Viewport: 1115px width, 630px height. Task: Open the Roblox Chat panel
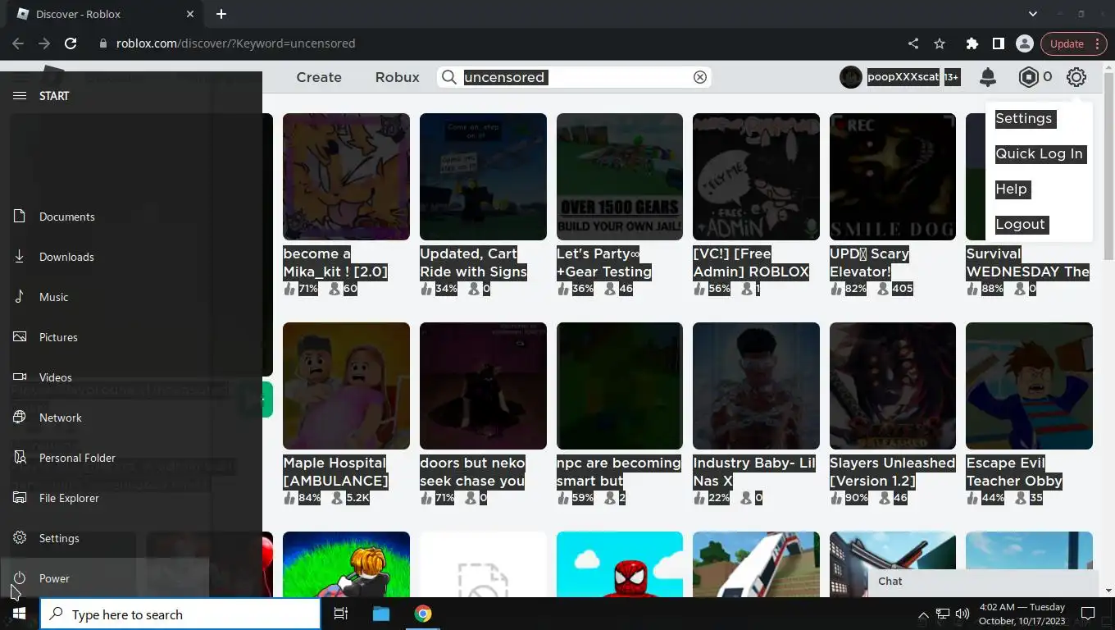982,581
